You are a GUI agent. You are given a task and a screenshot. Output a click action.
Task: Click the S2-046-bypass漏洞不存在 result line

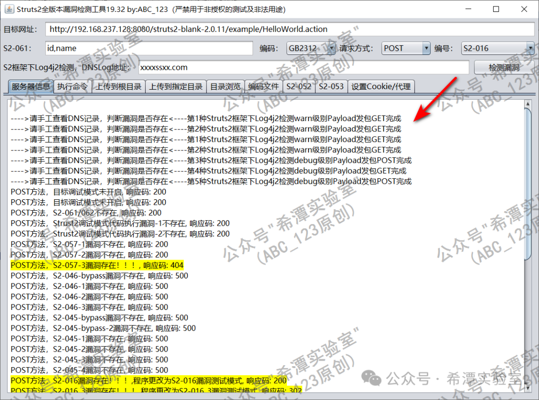[99, 276]
